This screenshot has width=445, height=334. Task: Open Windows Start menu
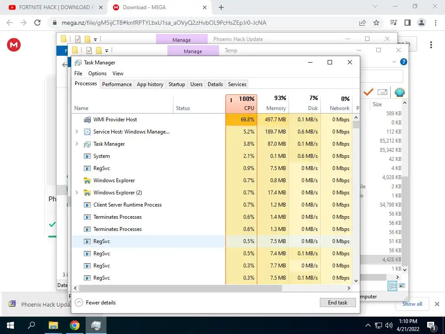coord(10,325)
